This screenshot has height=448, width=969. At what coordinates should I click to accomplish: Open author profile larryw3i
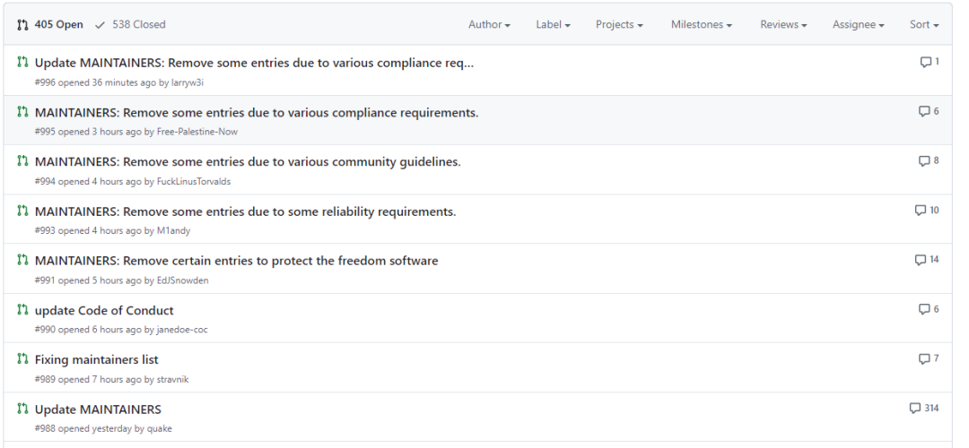pos(188,82)
